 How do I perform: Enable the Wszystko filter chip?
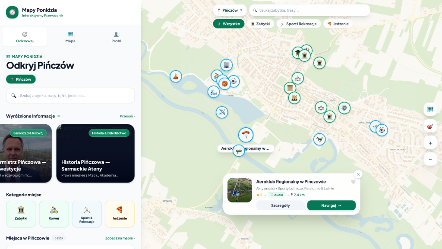point(229,24)
